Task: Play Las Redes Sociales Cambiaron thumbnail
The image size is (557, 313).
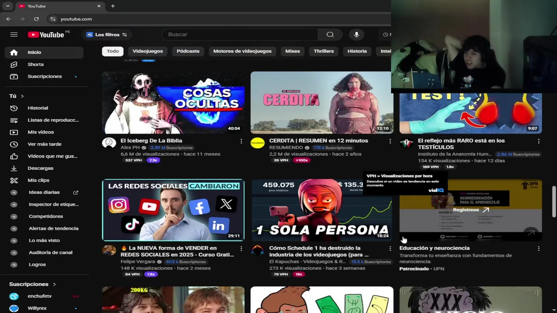Action: click(x=173, y=210)
